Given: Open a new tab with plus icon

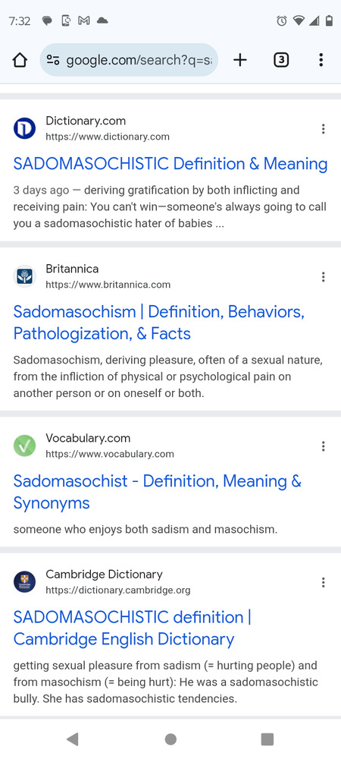Looking at the screenshot, I should pos(240,60).
